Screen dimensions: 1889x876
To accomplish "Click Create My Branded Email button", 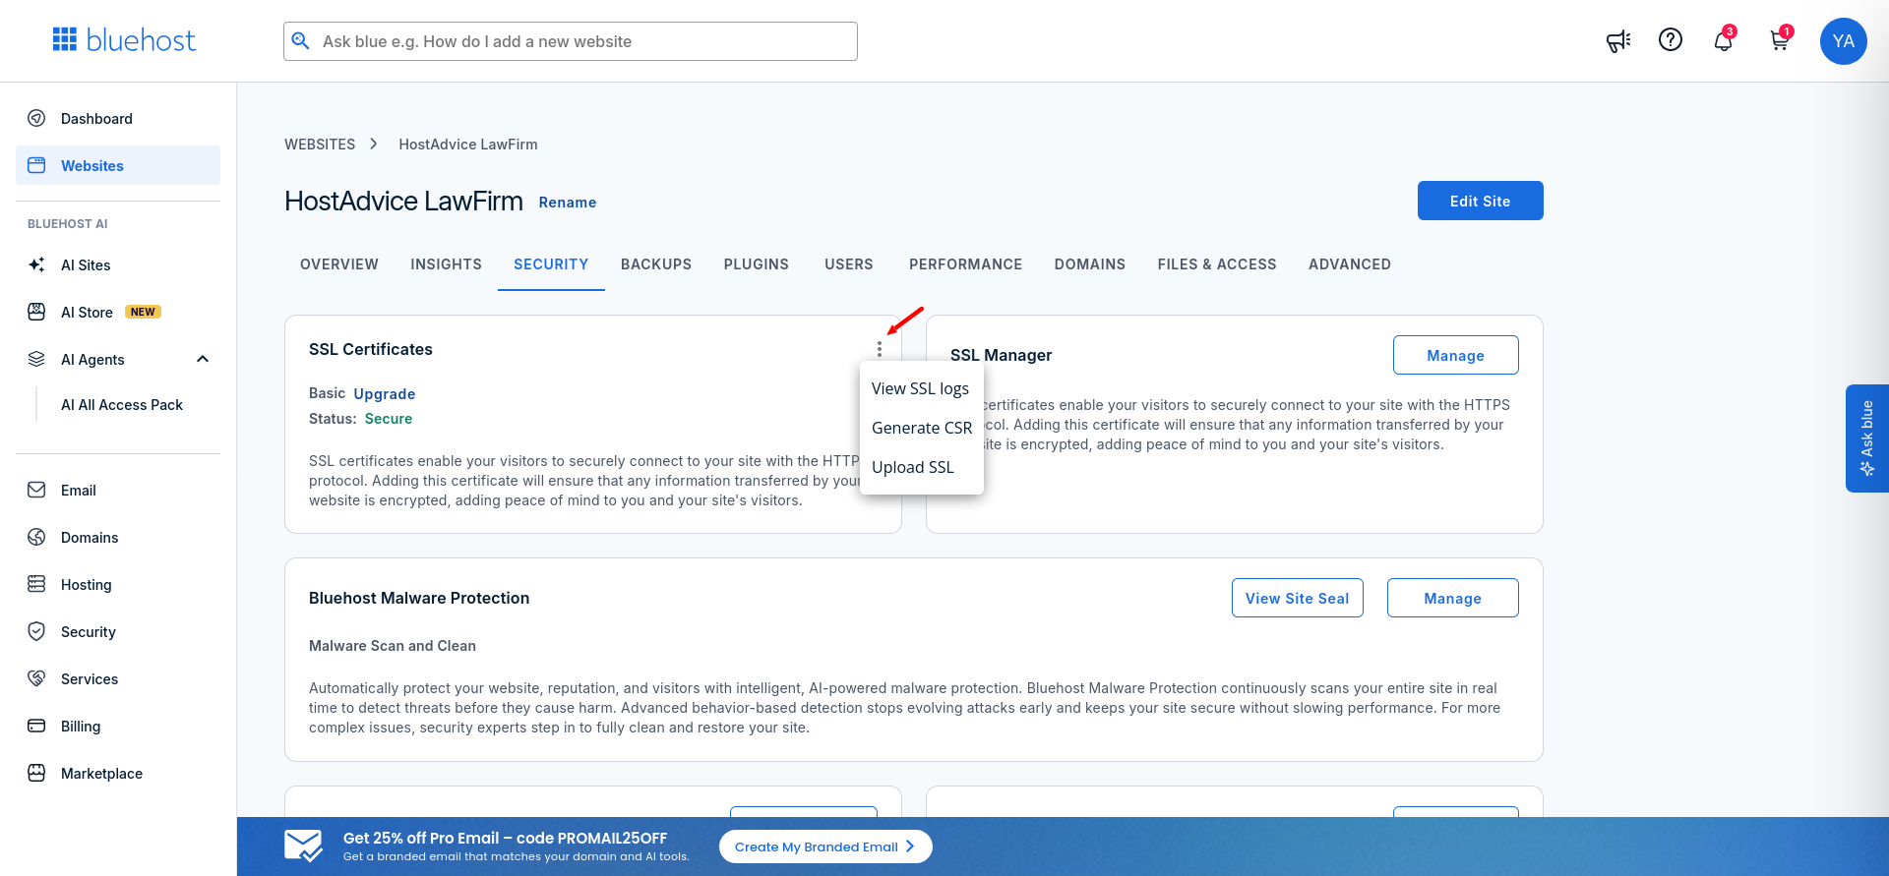I will point(825,847).
